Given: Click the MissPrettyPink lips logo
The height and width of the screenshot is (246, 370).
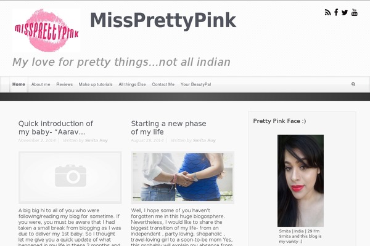Looking at the screenshot, I should (x=46, y=30).
